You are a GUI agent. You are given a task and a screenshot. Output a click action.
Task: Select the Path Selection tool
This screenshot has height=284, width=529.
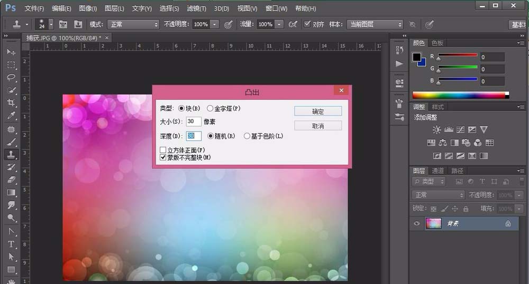(11, 257)
